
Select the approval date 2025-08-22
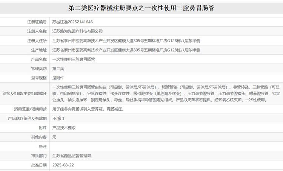point(63,165)
